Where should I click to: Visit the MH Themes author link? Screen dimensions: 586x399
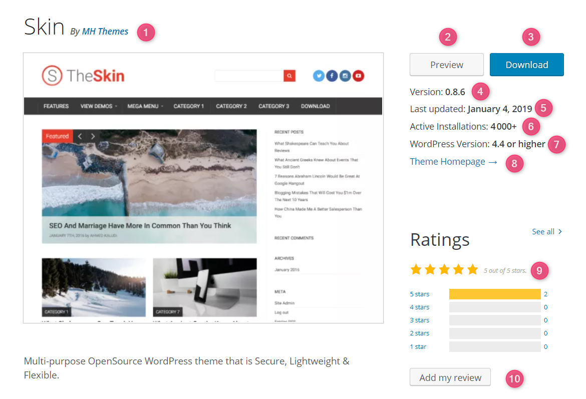pos(105,32)
